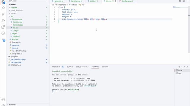
Task: Open the Manage gear icon
Action: (x=3, y=105)
